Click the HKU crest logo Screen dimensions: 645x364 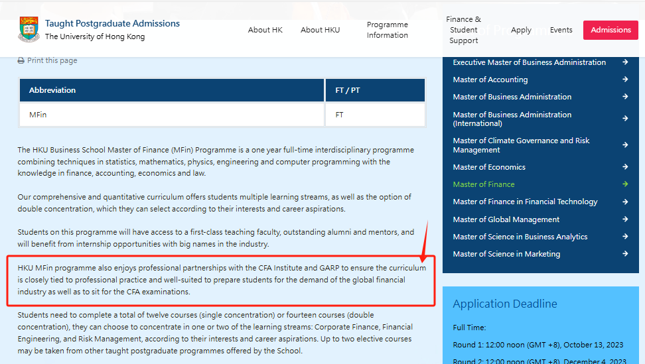pos(29,30)
